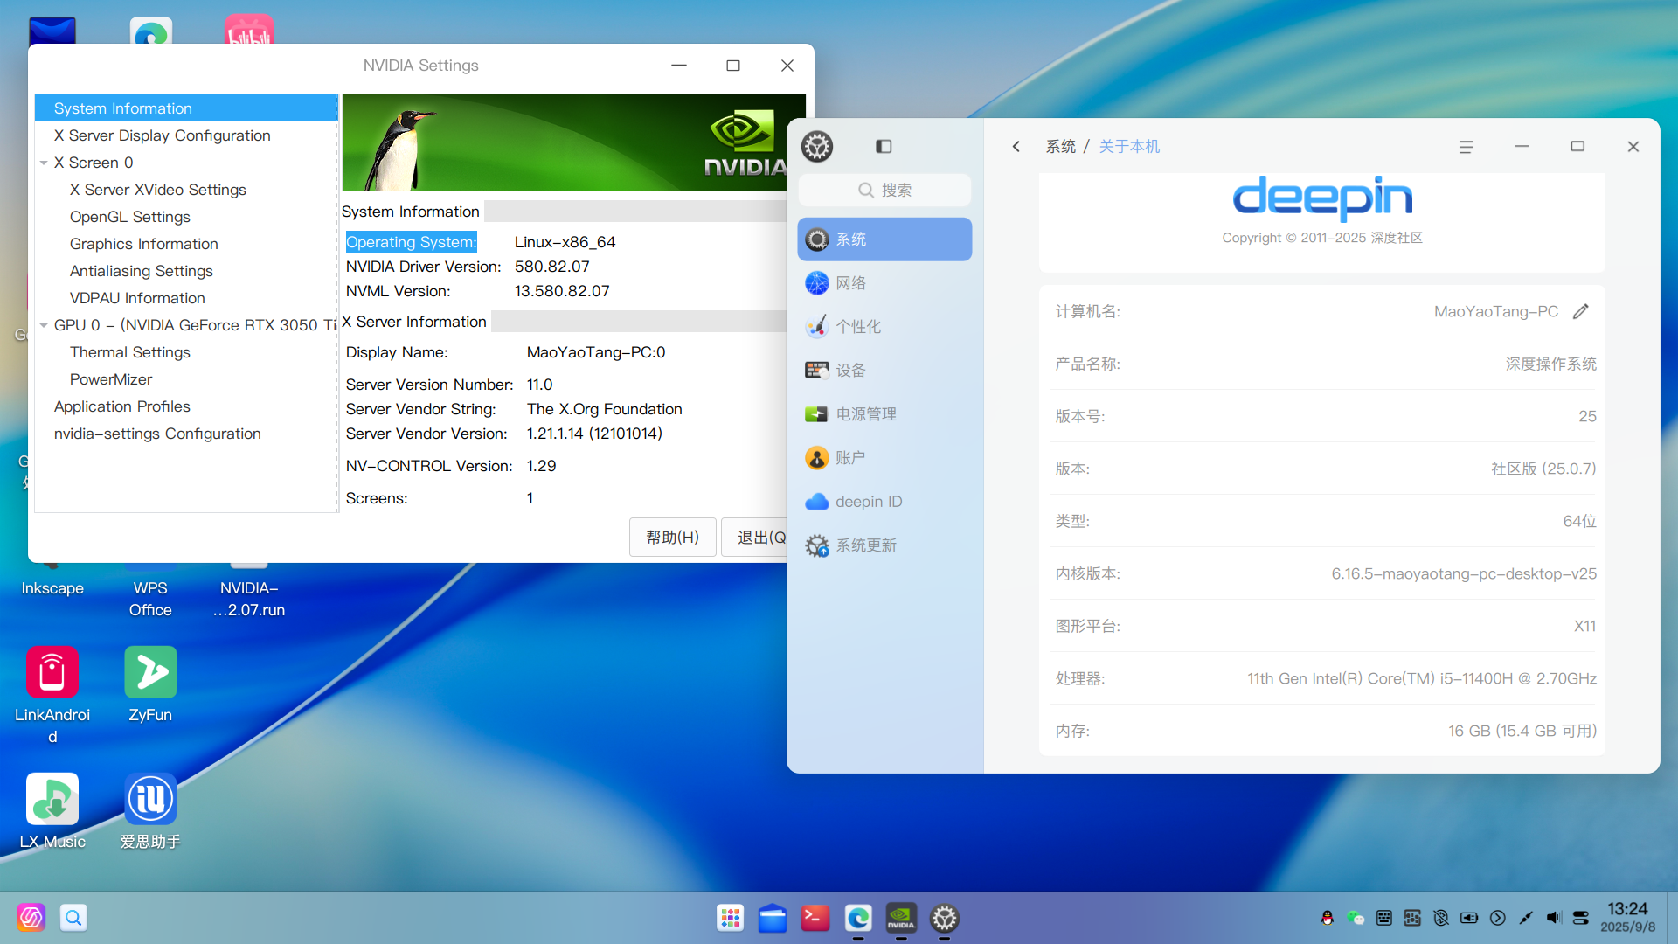The width and height of the screenshot is (1678, 944).
Task: Open the deepin ID cloud category
Action: click(x=884, y=502)
